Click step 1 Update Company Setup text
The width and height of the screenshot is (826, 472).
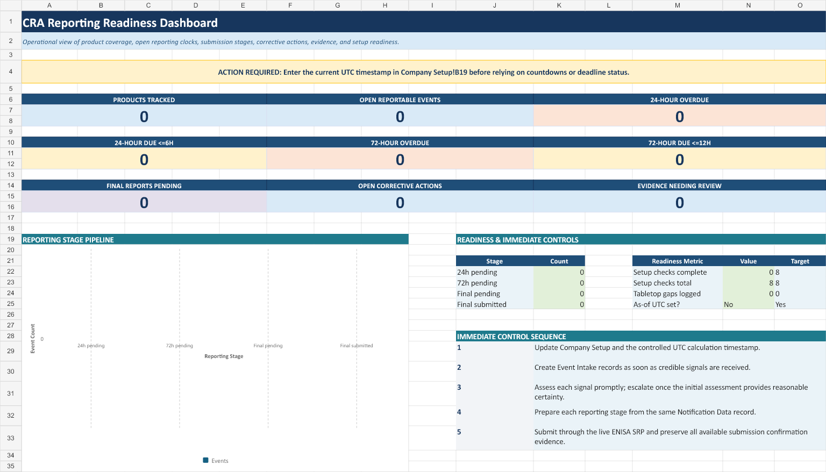coord(647,347)
